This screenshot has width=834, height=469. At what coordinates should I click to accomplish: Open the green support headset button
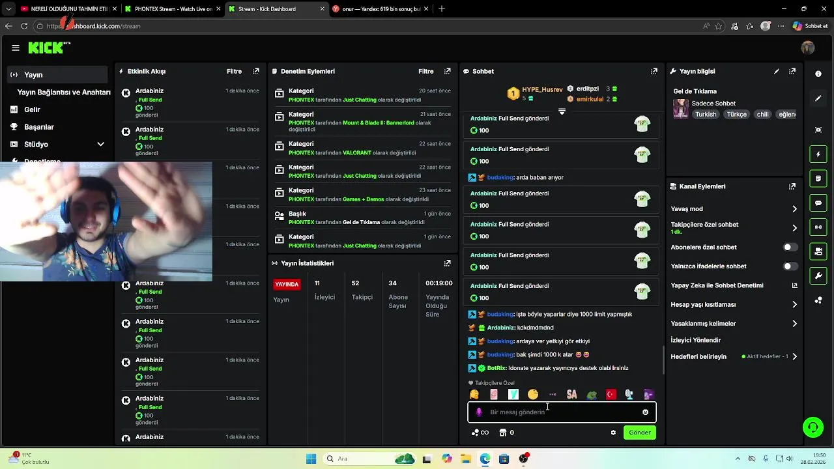click(x=813, y=428)
